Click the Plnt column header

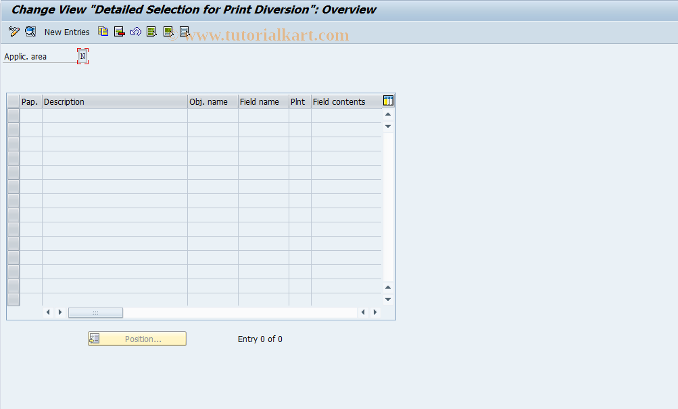(300, 101)
